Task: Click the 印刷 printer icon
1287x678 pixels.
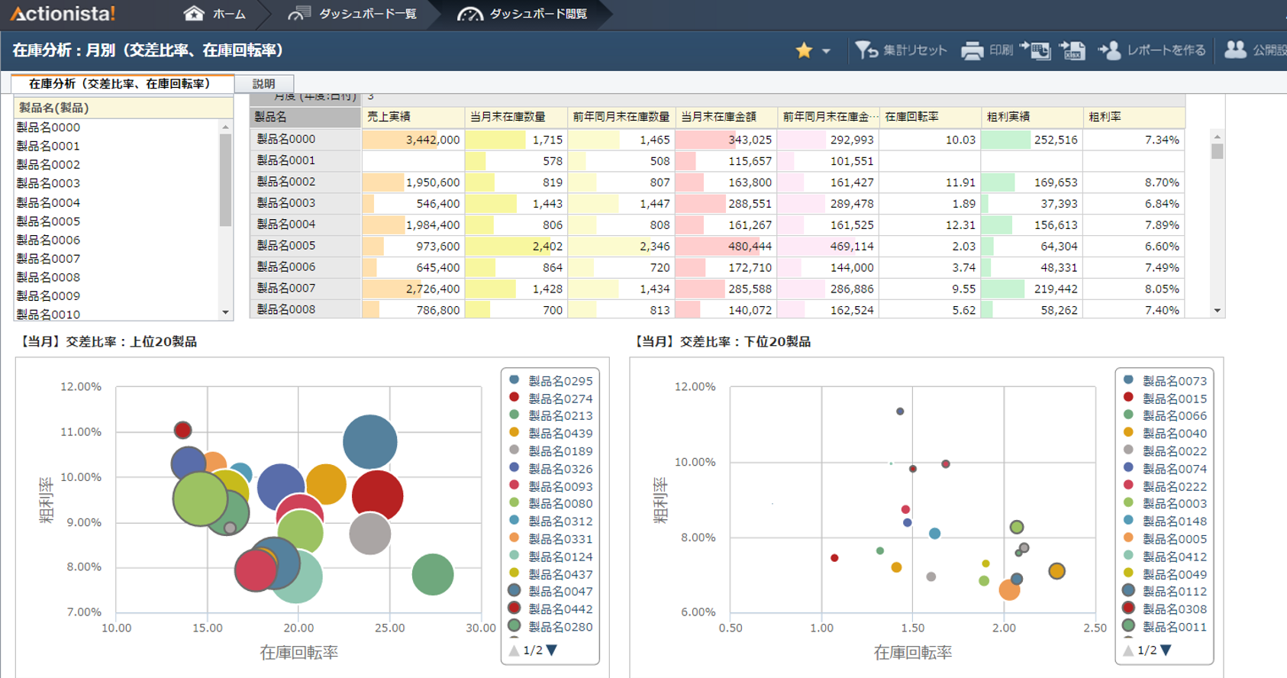Action: pyautogui.click(x=972, y=50)
